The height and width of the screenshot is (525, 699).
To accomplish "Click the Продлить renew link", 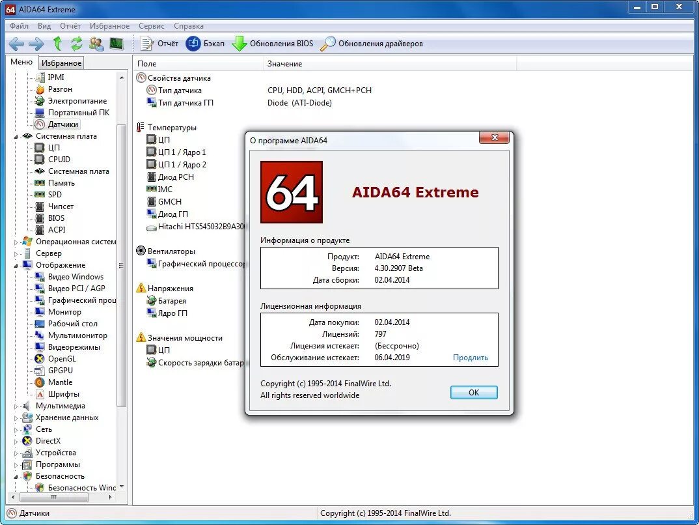I will pyautogui.click(x=471, y=358).
